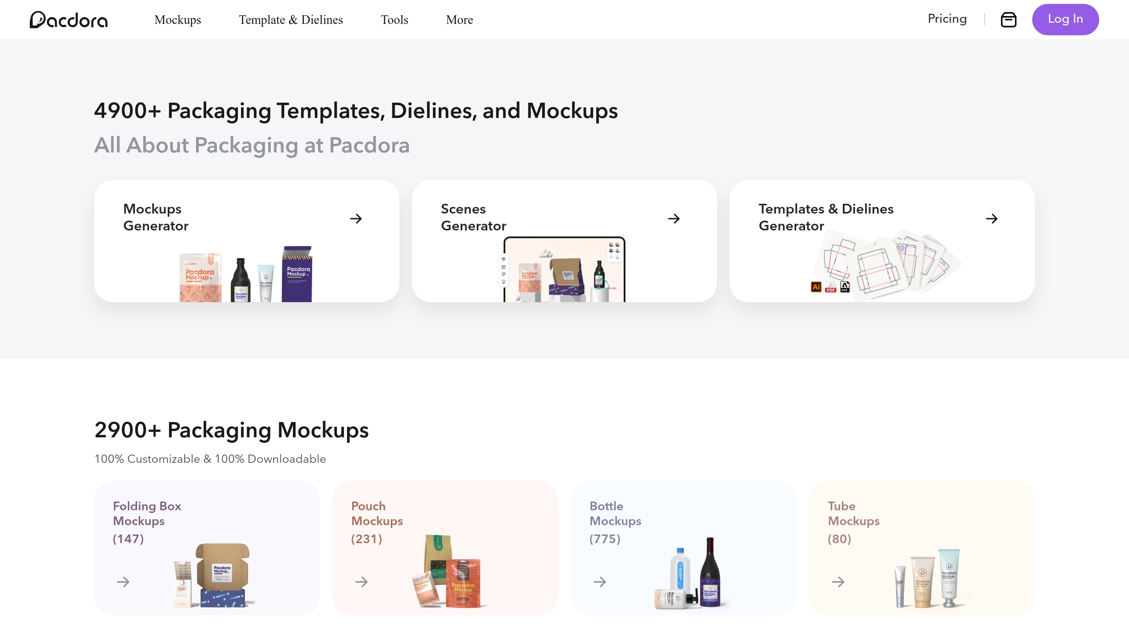
Task: Click the arrow under Pouch Mockups
Action: (361, 582)
